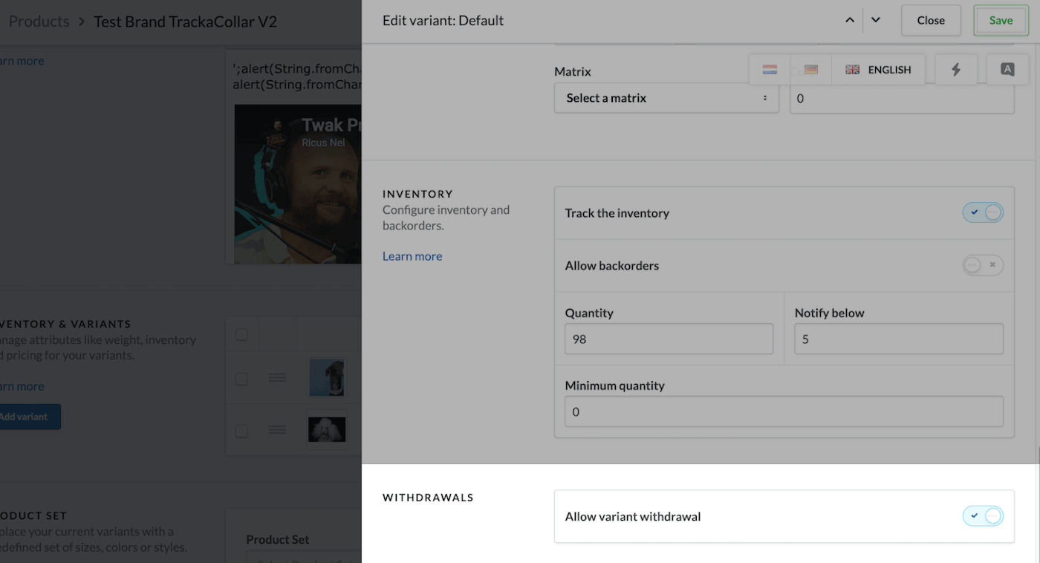The width and height of the screenshot is (1040, 563).
Task: Click the field containing 0 beside Matrix
Action: pyautogui.click(x=902, y=98)
